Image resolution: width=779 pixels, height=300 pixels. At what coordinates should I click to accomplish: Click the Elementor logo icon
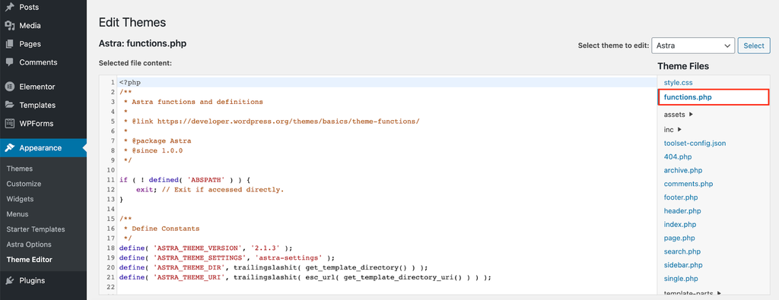click(9, 87)
